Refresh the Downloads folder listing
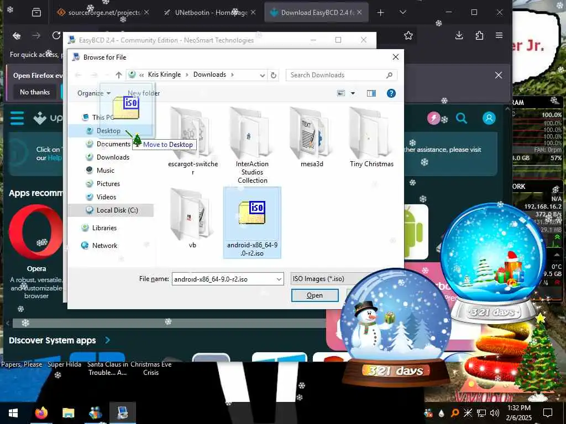The height and width of the screenshot is (424, 566). (x=274, y=75)
